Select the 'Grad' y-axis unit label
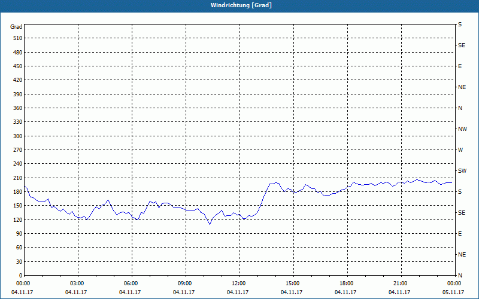The width and height of the screenshot is (479, 299). tap(16, 27)
